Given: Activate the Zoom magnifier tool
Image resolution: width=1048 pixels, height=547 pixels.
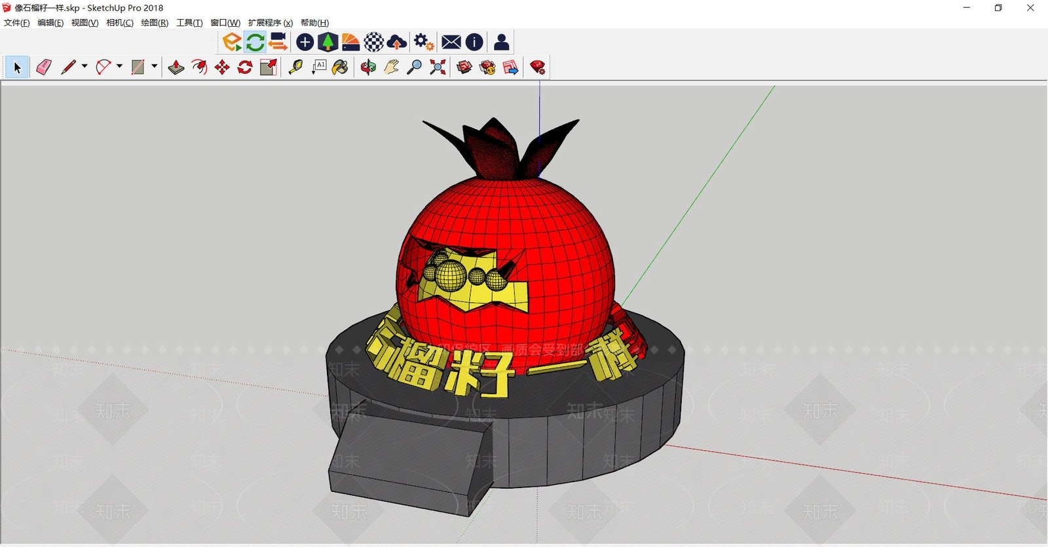Looking at the screenshot, I should [x=414, y=67].
